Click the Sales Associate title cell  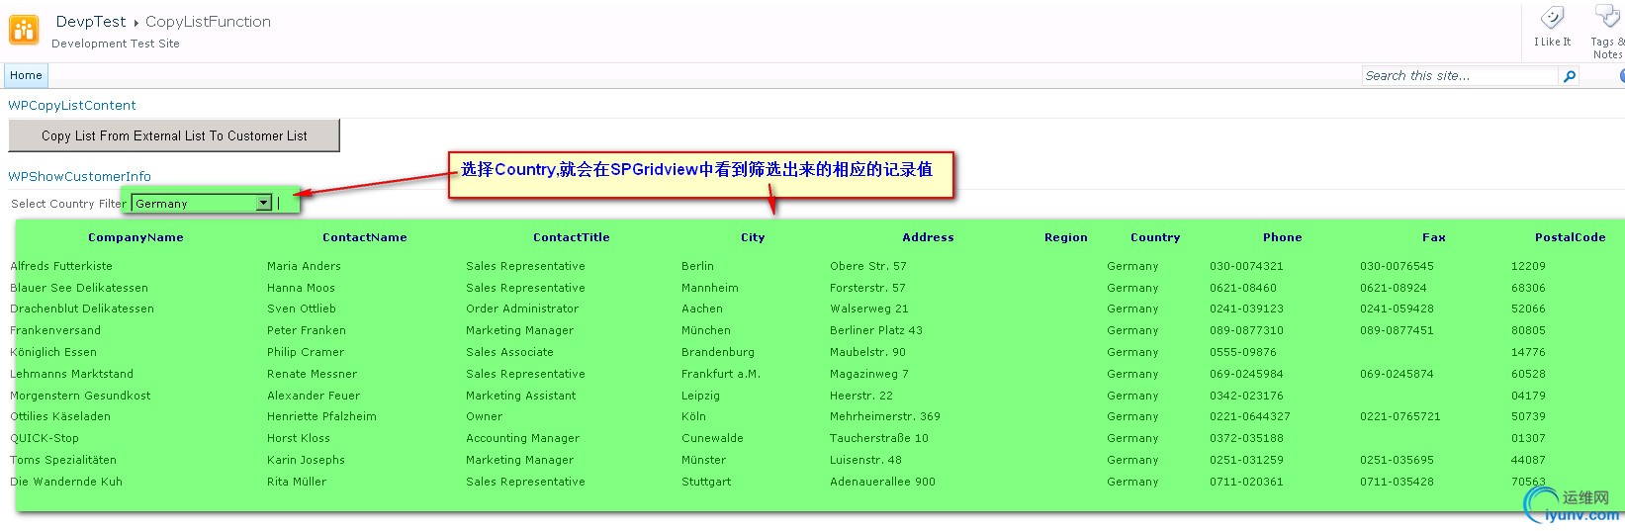(x=509, y=352)
